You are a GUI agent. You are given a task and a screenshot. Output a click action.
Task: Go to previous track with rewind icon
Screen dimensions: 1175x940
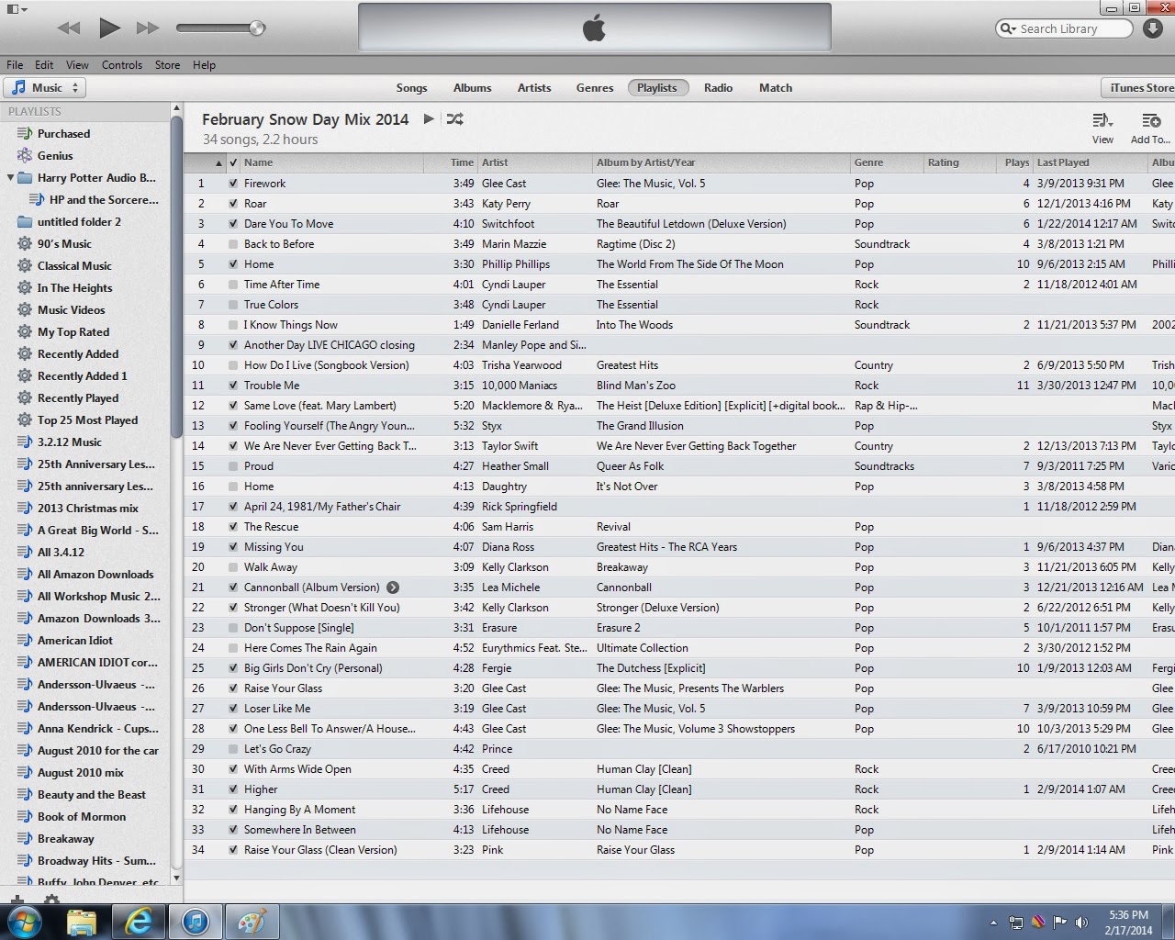[x=69, y=28]
